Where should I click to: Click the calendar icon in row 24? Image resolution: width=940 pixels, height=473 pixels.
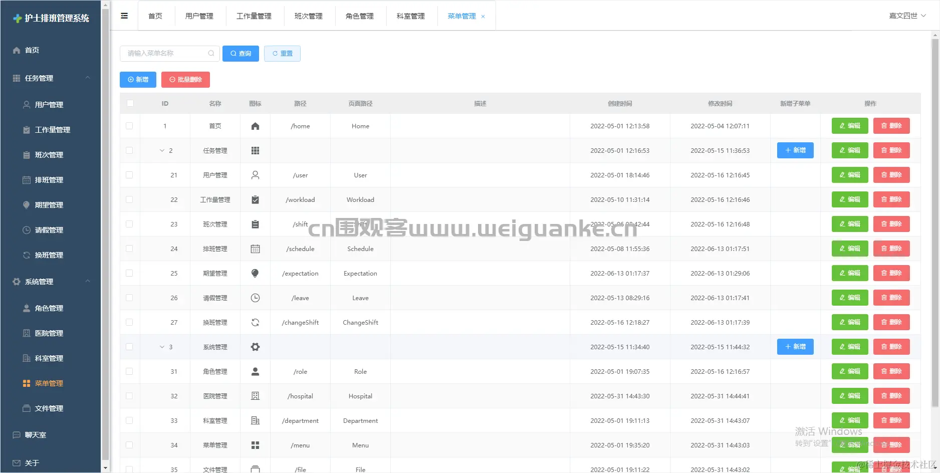255,249
